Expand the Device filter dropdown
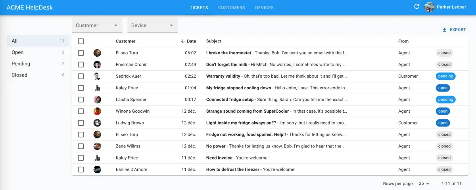Image resolution: width=476 pixels, height=190 pixels. tap(152, 25)
